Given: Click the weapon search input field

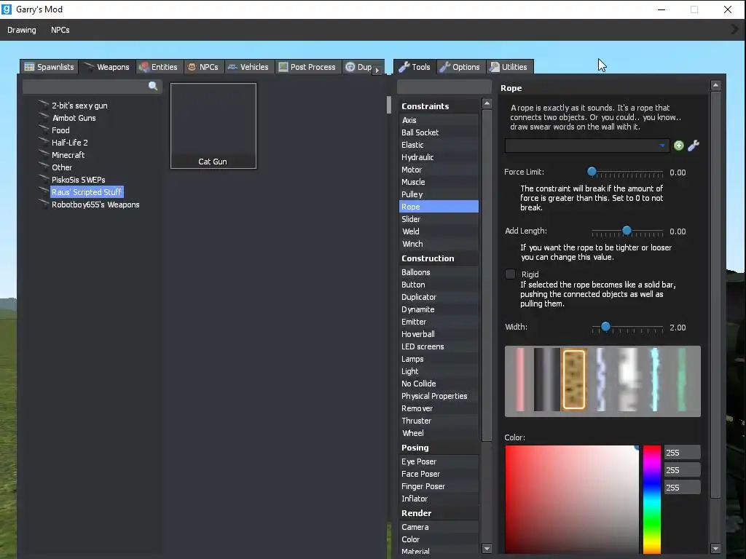Looking at the screenshot, I should pyautogui.click(x=93, y=87).
